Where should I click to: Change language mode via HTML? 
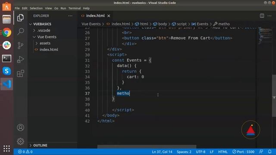[x=223, y=152]
